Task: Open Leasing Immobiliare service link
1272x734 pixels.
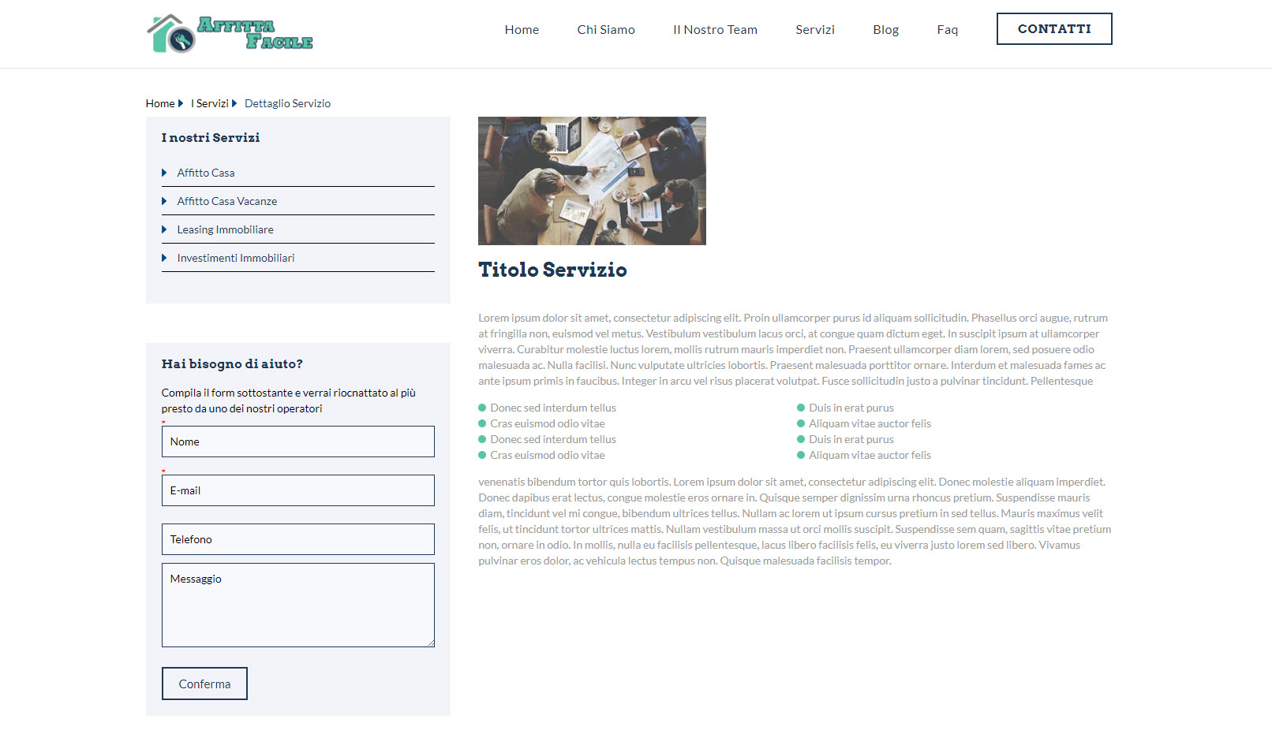Action: [225, 229]
